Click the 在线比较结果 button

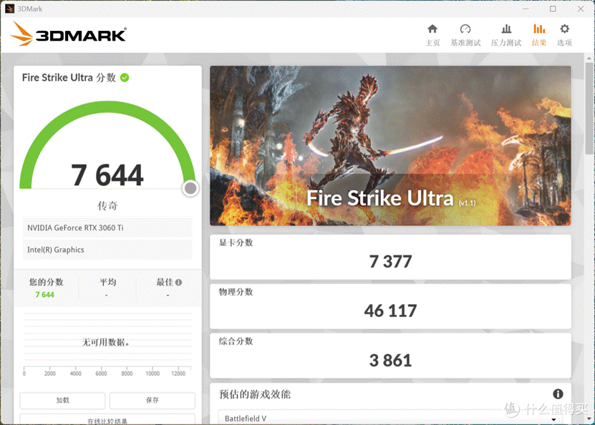(107, 420)
